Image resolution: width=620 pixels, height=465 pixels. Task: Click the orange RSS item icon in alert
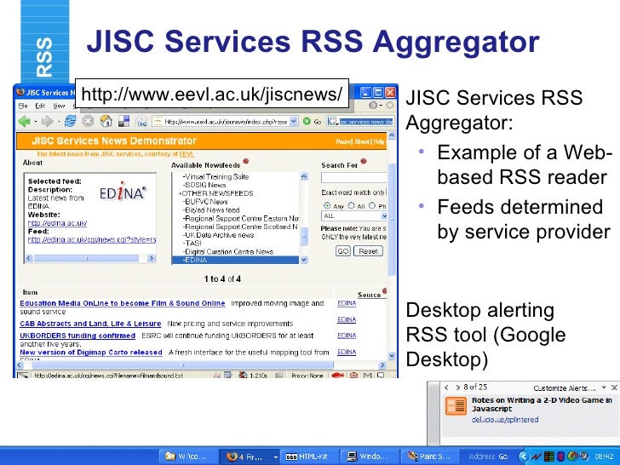[x=456, y=406]
